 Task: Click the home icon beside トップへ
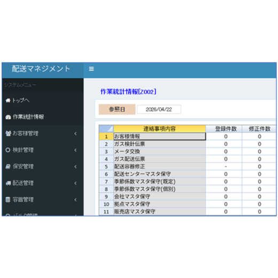tap(8, 101)
